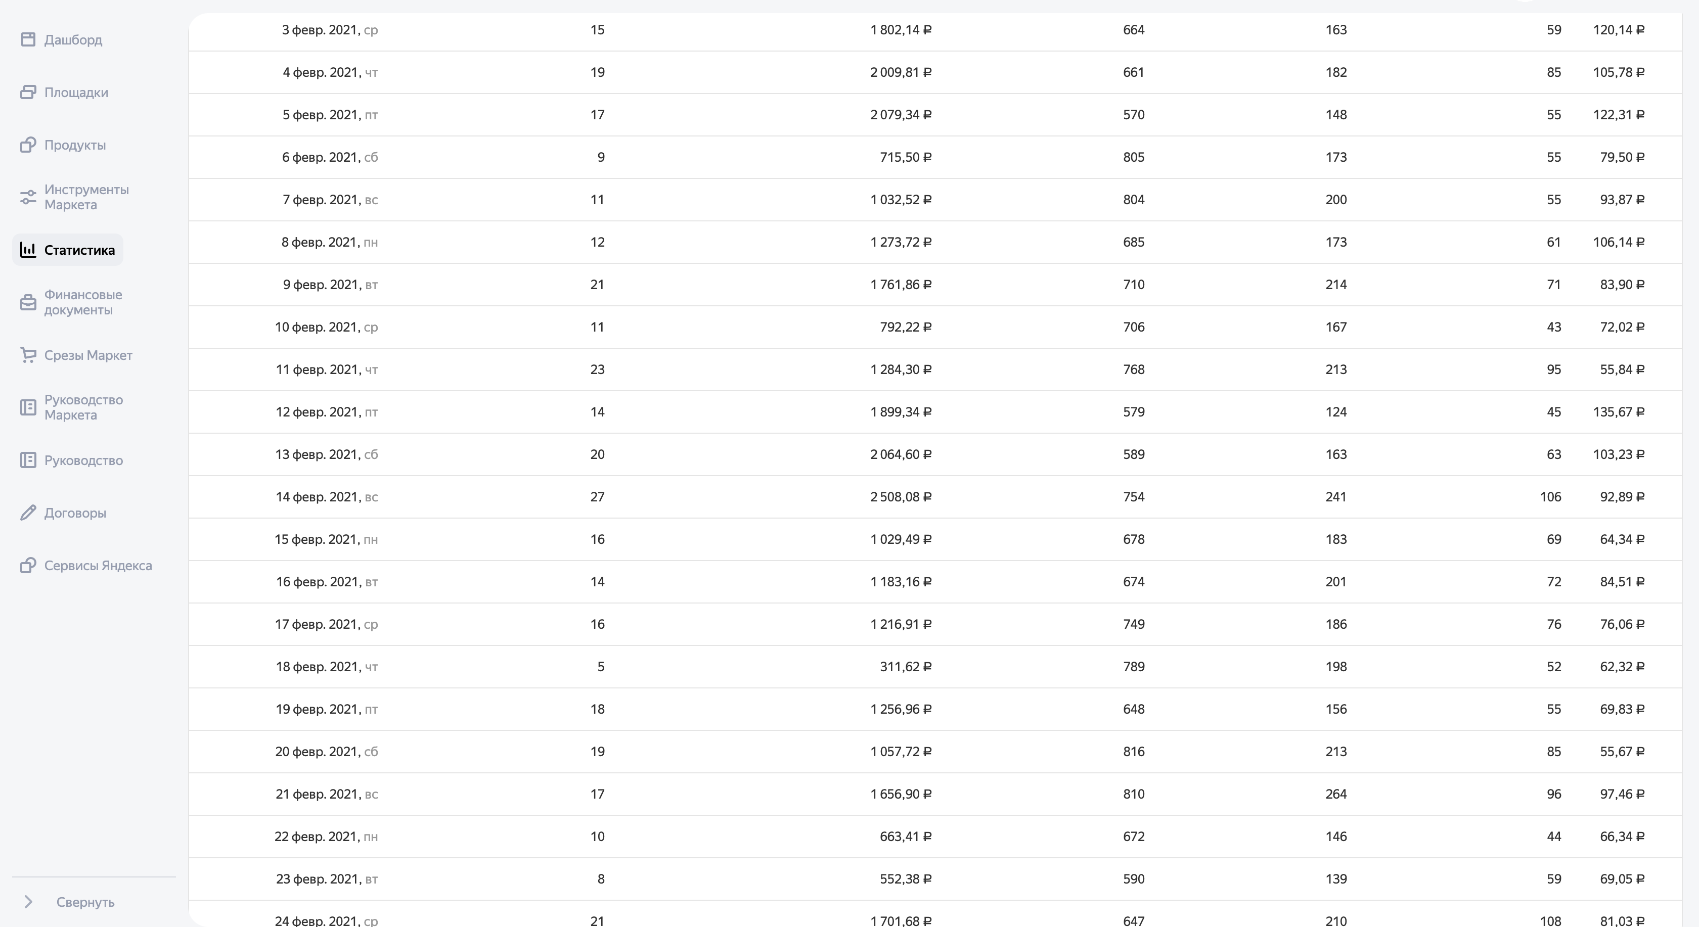Click the Руководство Маркета book icon
1699x927 pixels.
click(28, 407)
